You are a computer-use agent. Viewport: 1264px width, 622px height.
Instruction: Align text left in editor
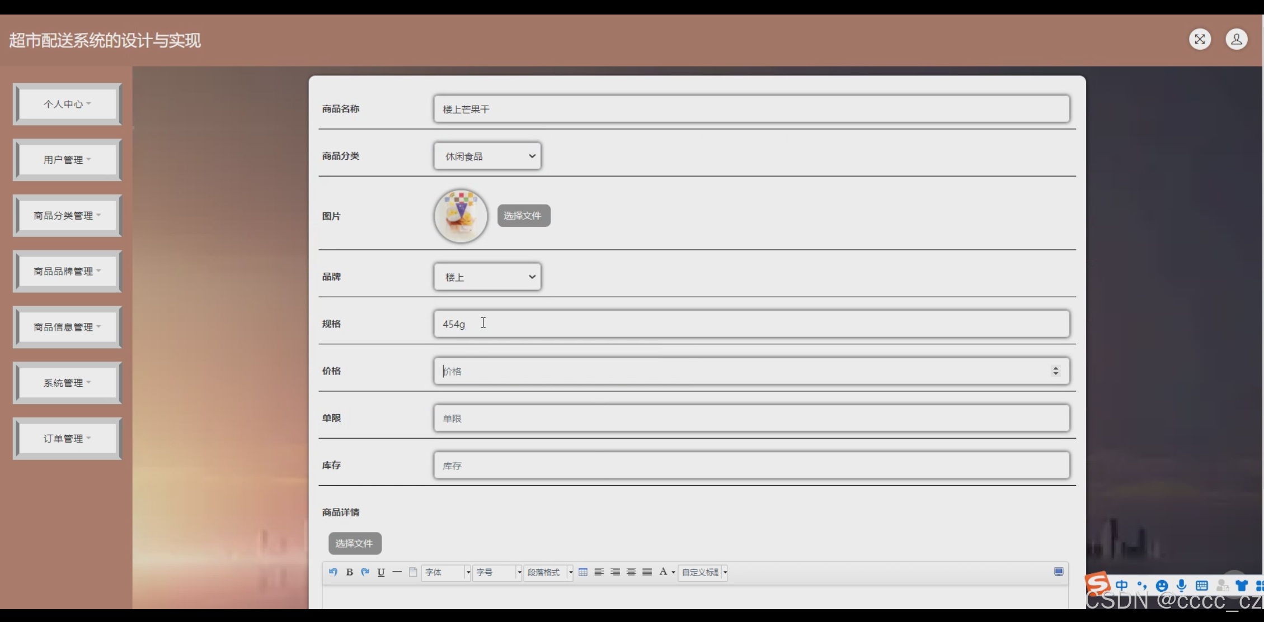click(599, 572)
